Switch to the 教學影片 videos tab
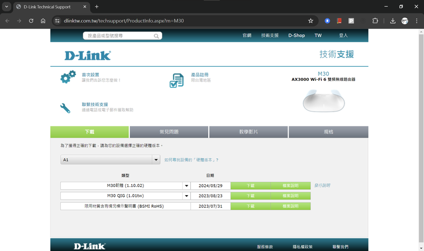424x251 pixels. (248, 132)
